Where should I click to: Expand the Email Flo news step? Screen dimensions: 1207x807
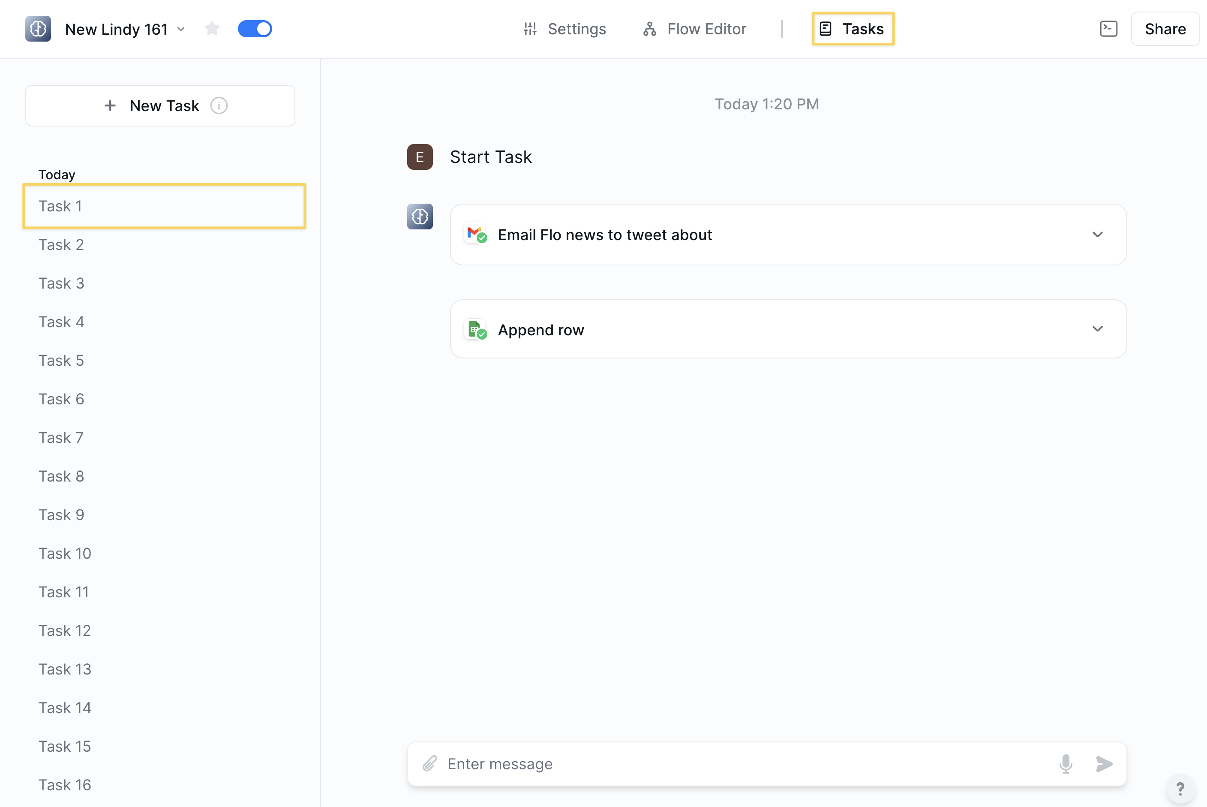click(1097, 235)
